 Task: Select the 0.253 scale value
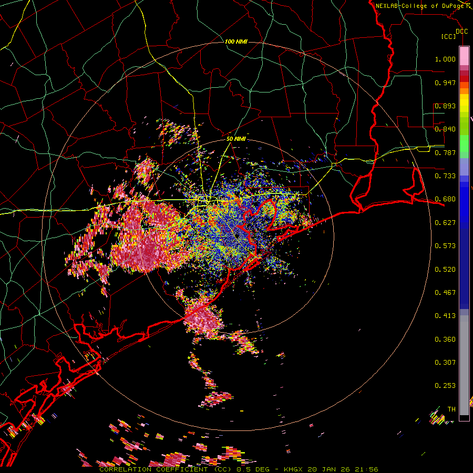(445, 386)
